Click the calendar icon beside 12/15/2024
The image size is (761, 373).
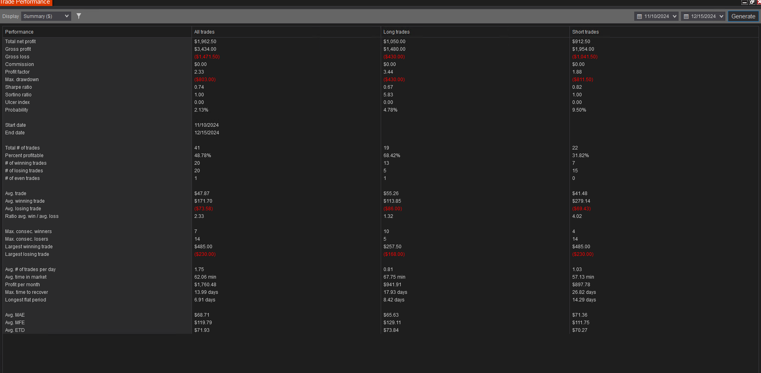click(686, 16)
